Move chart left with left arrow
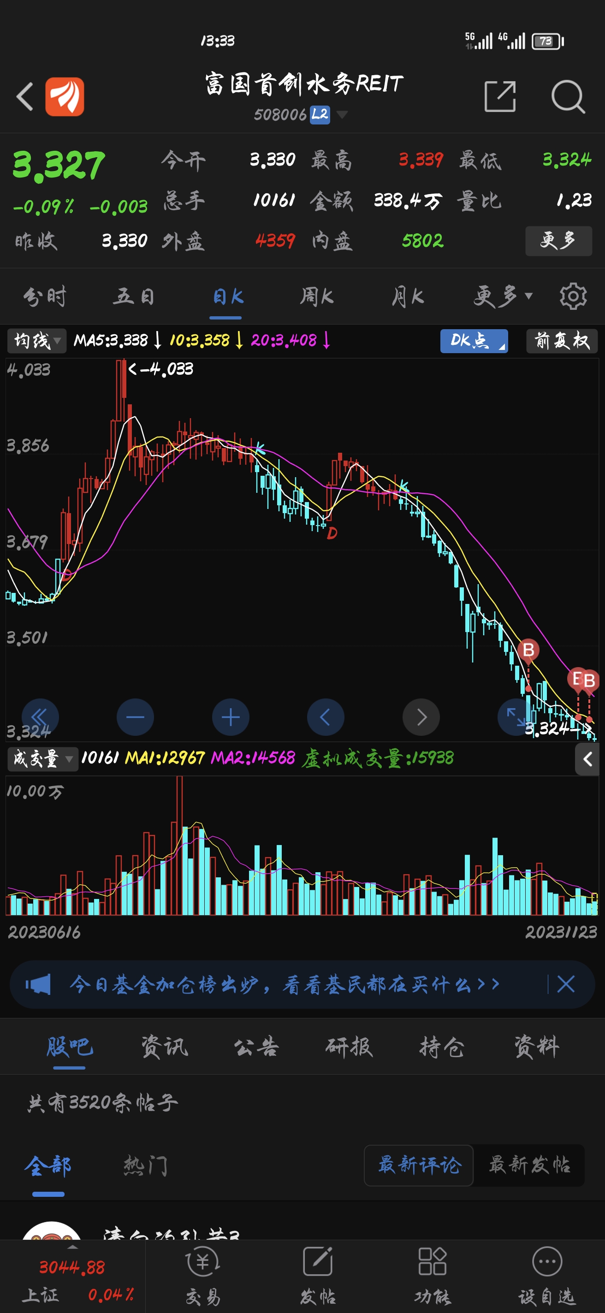Image resolution: width=605 pixels, height=1313 pixels. pyautogui.click(x=326, y=716)
